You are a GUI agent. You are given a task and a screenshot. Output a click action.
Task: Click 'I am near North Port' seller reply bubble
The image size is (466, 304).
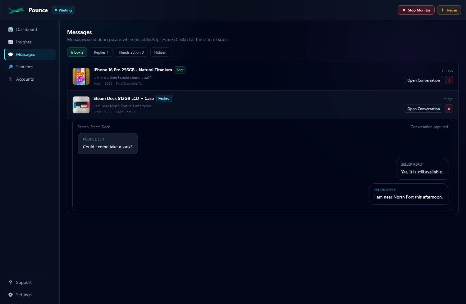pos(409,194)
